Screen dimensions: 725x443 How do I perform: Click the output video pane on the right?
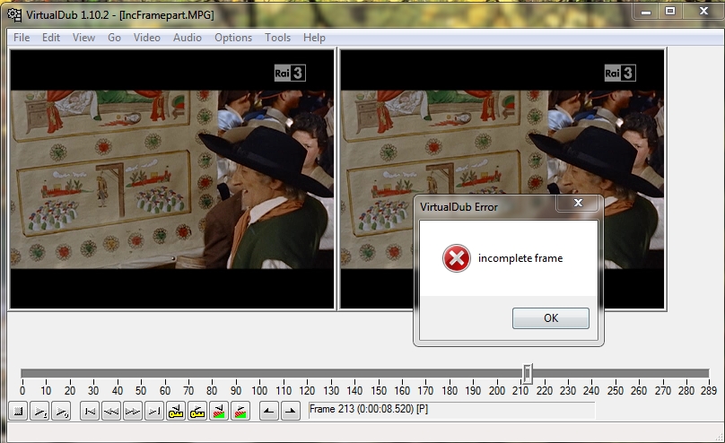502,179
